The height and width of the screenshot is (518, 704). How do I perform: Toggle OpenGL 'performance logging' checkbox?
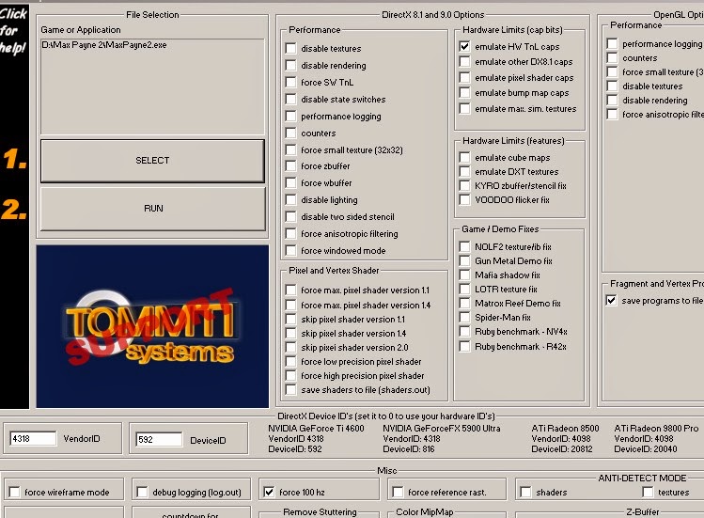[x=612, y=43]
